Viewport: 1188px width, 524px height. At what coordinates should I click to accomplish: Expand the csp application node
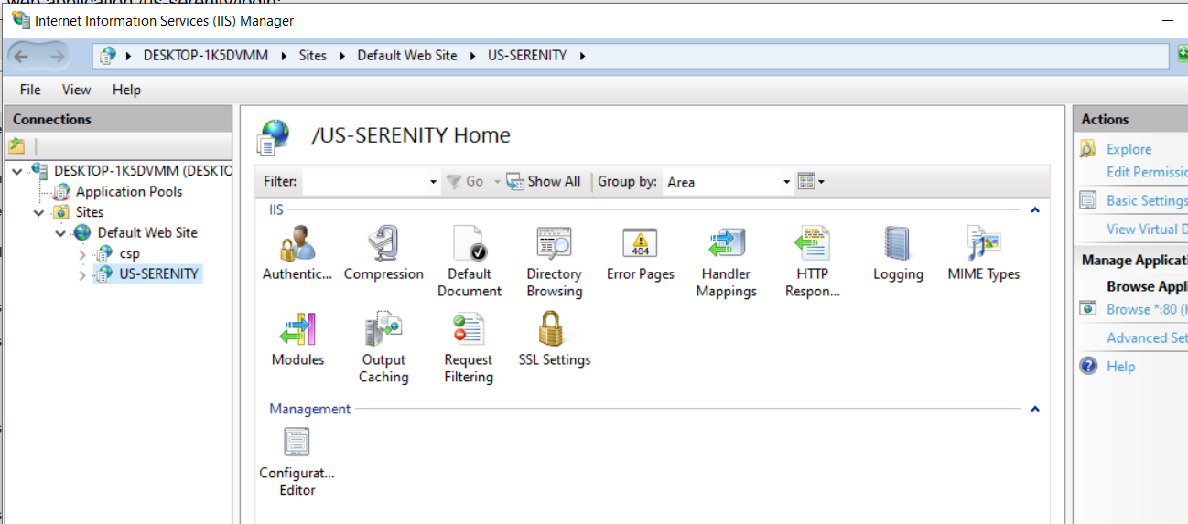(82, 254)
